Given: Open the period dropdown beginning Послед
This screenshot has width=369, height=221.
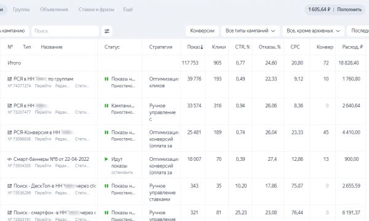Looking at the screenshot, I should click(x=358, y=31).
